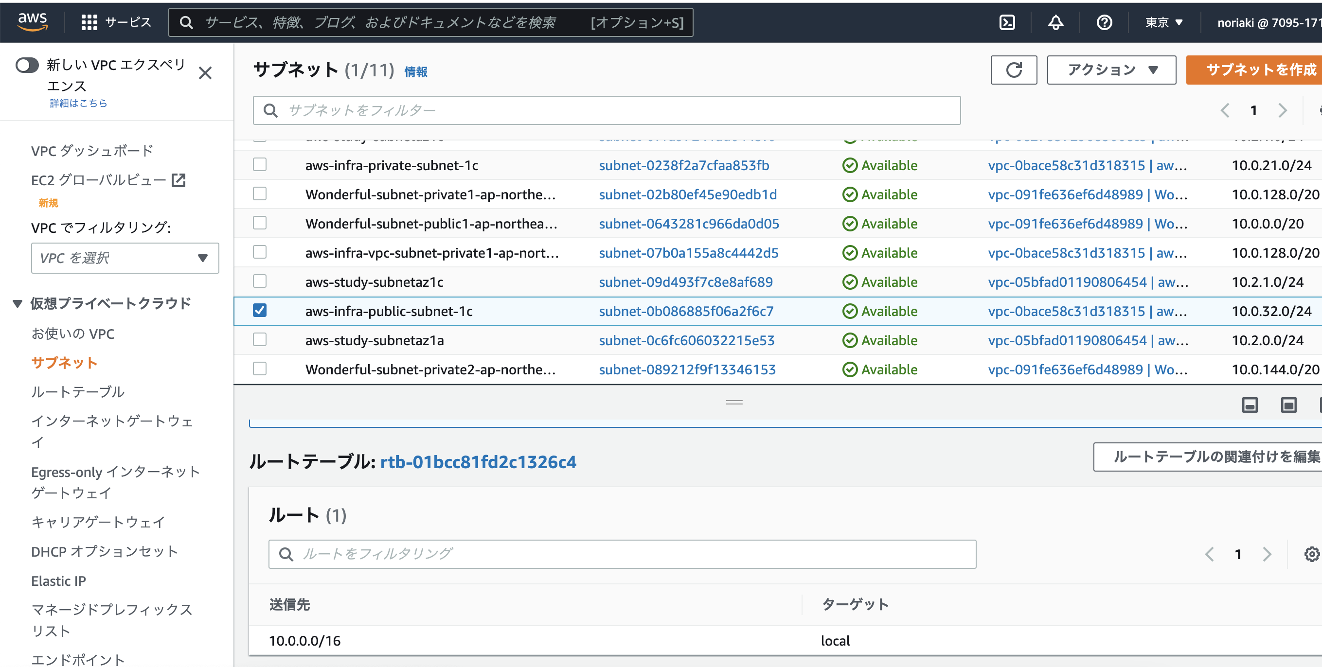1322x667 pixels.
Task: Click the サブネットをフィルター search field
Action: coord(606,110)
